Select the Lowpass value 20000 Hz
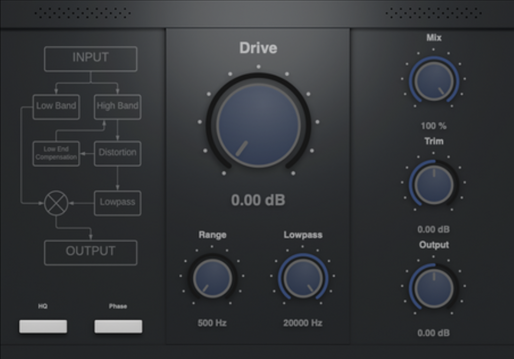Image resolution: width=514 pixels, height=359 pixels. [x=302, y=323]
